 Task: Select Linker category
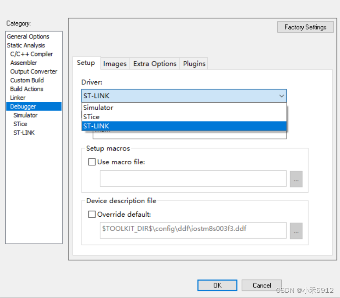[x=18, y=98]
